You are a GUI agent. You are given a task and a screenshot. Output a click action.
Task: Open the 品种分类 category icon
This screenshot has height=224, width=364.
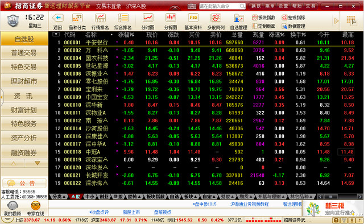tap(77, 18)
